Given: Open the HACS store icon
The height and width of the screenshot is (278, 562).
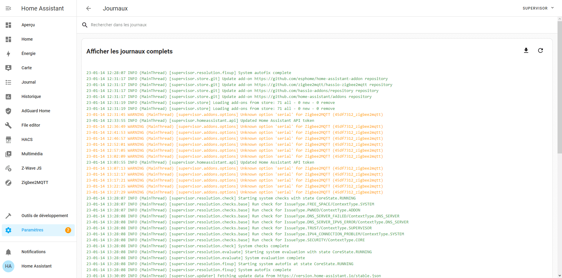Looking at the screenshot, I should point(8,140).
